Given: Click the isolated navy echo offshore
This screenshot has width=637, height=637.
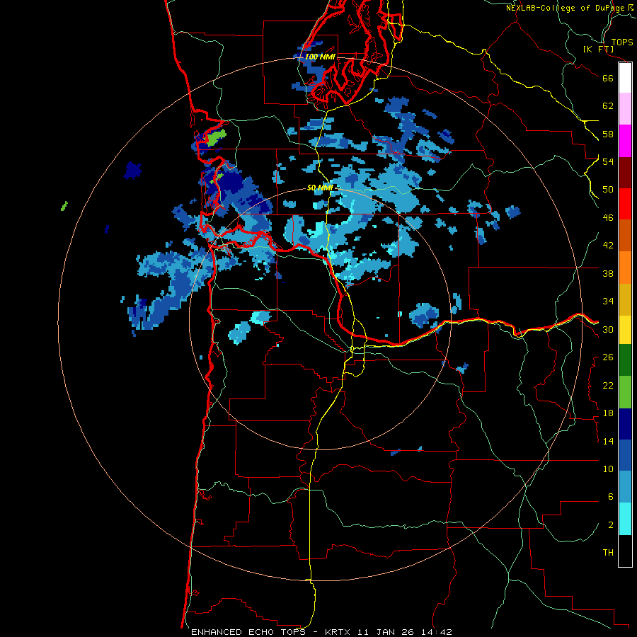Looking at the screenshot, I should [x=132, y=170].
